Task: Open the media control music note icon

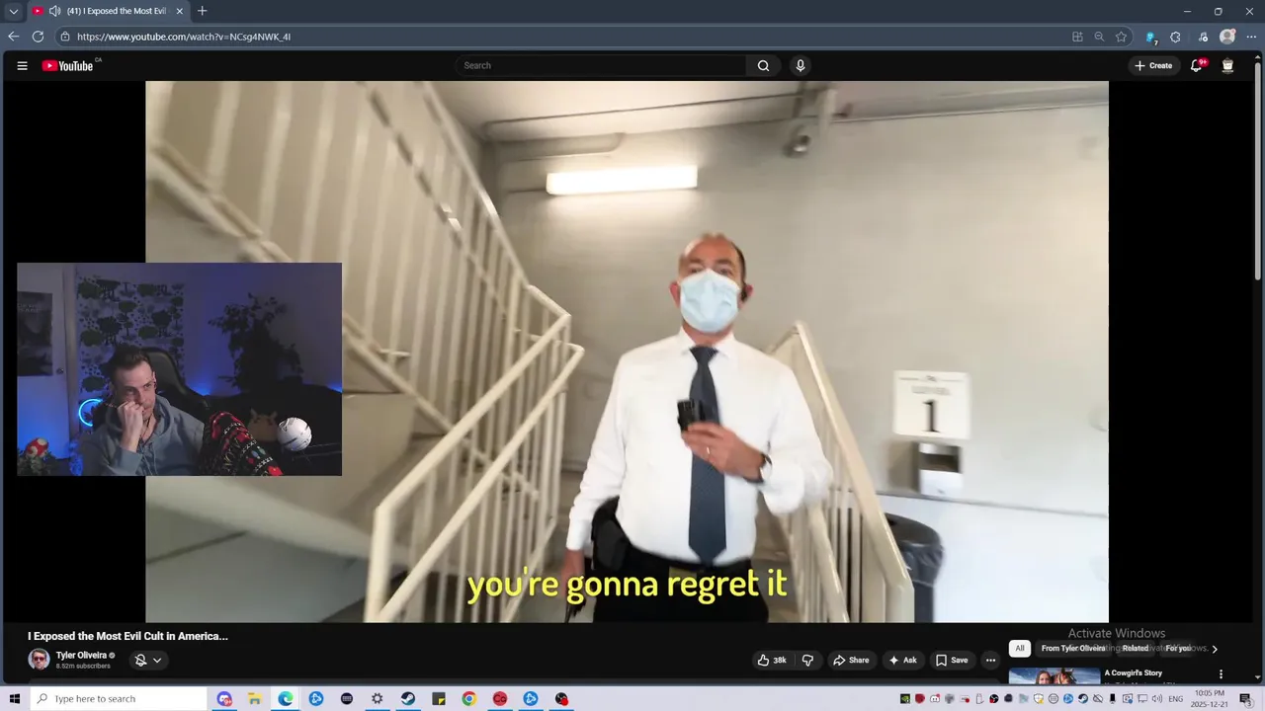Action: 1203,37
